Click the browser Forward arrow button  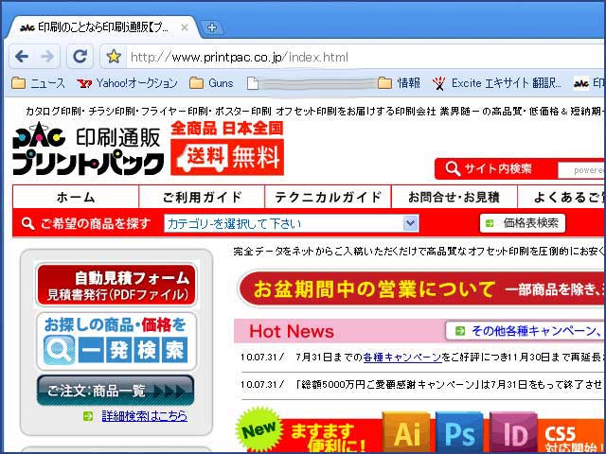click(x=49, y=57)
